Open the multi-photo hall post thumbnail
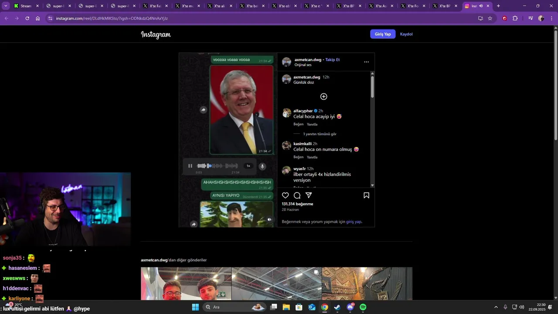Viewport: 558px width, 314px height. point(276,283)
